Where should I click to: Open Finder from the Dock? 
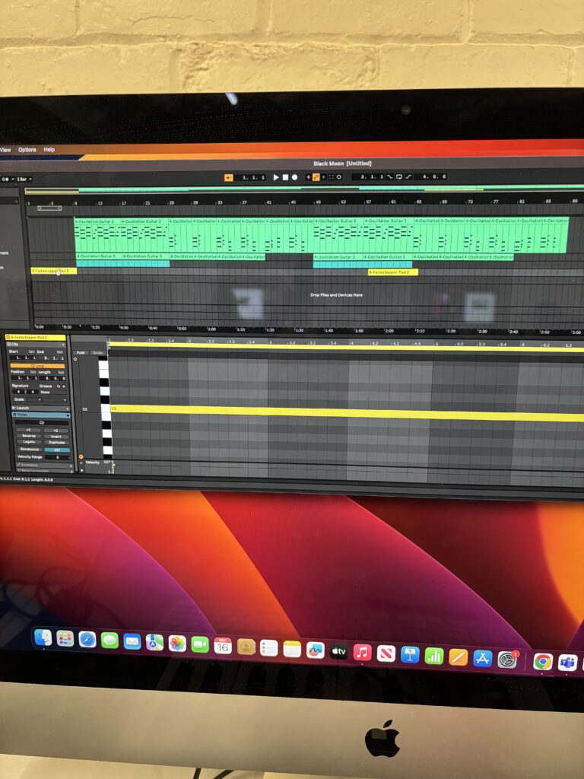(43, 638)
